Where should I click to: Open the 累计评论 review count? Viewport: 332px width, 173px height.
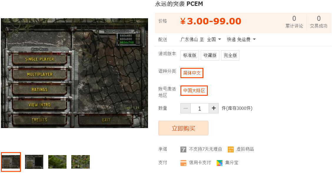click(294, 22)
